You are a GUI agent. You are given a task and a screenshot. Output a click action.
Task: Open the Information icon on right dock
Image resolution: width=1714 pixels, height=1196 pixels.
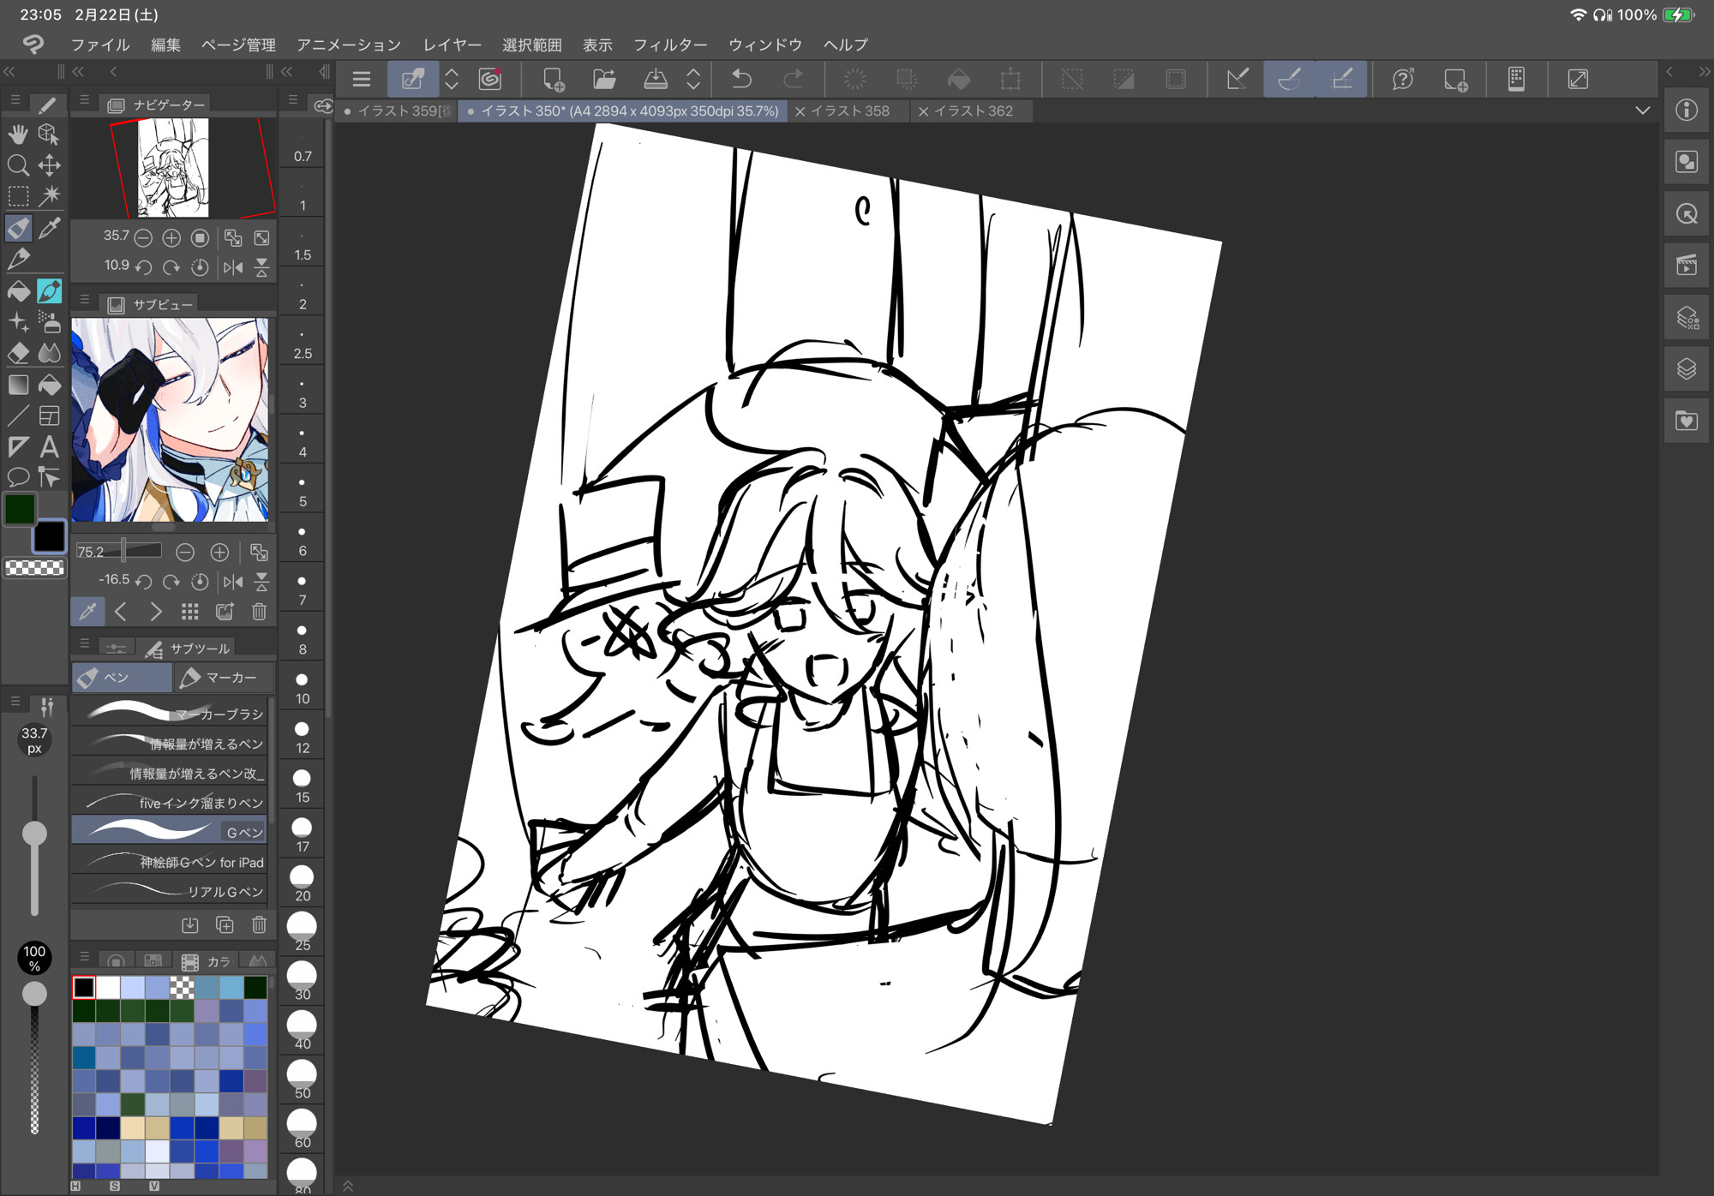1687,111
